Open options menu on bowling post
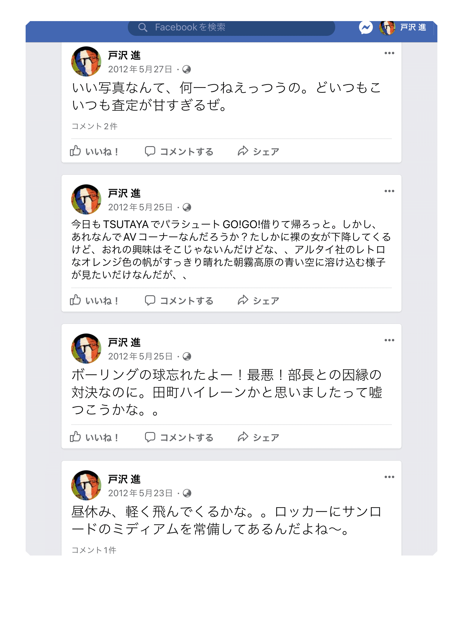The image size is (463, 617). click(389, 340)
